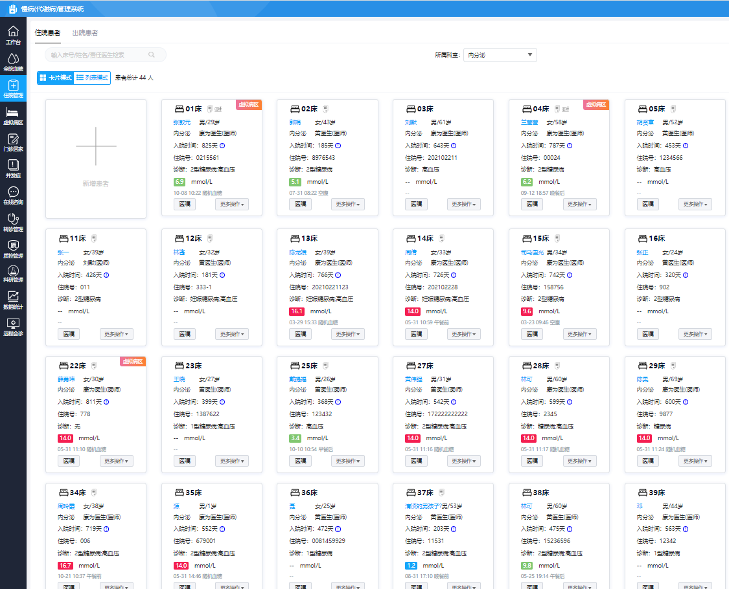Viewport: 729px width, 589px height.
Task: Open 在线咨询 chat icon in sidebar
Action: click(x=13, y=195)
